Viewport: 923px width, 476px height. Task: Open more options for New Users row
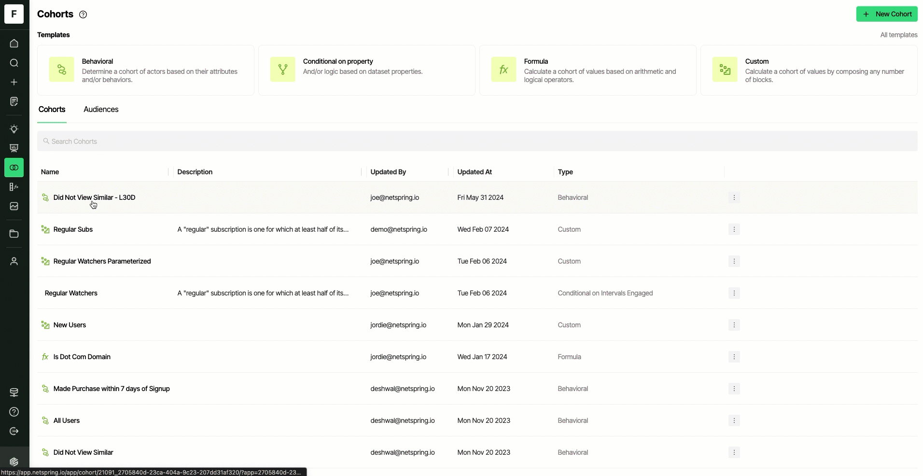pos(734,325)
